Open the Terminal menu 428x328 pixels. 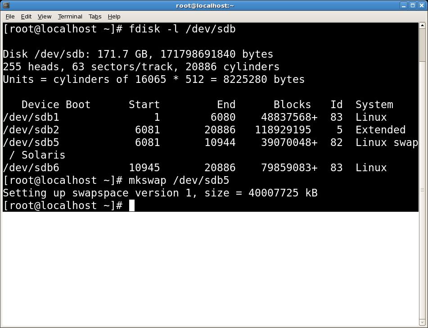[x=70, y=16]
